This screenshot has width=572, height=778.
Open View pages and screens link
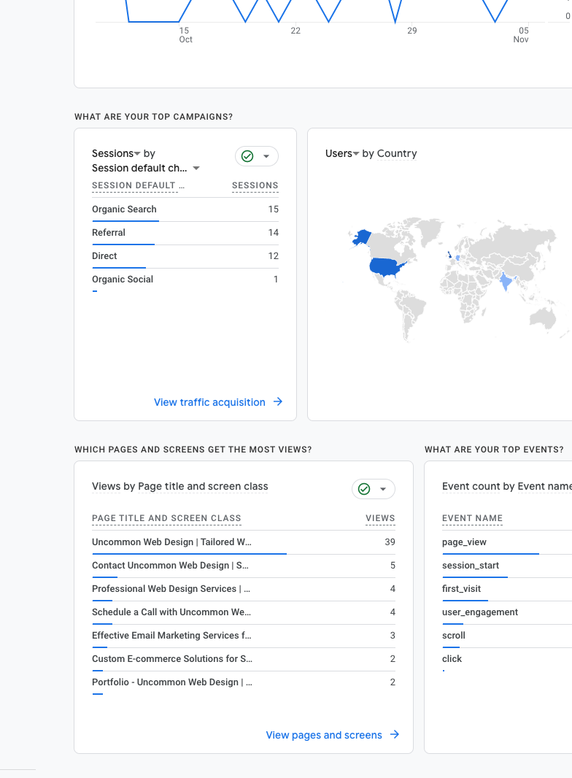[324, 735]
